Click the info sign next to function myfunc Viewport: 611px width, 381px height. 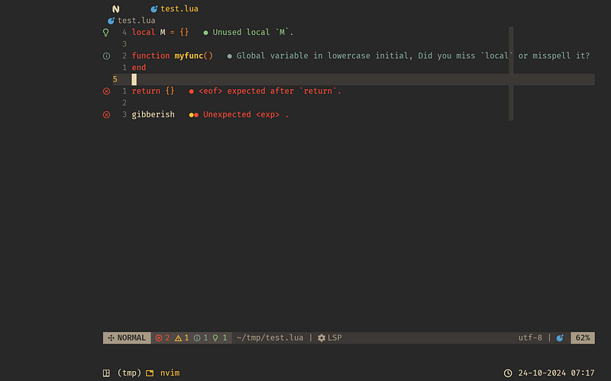(106, 56)
